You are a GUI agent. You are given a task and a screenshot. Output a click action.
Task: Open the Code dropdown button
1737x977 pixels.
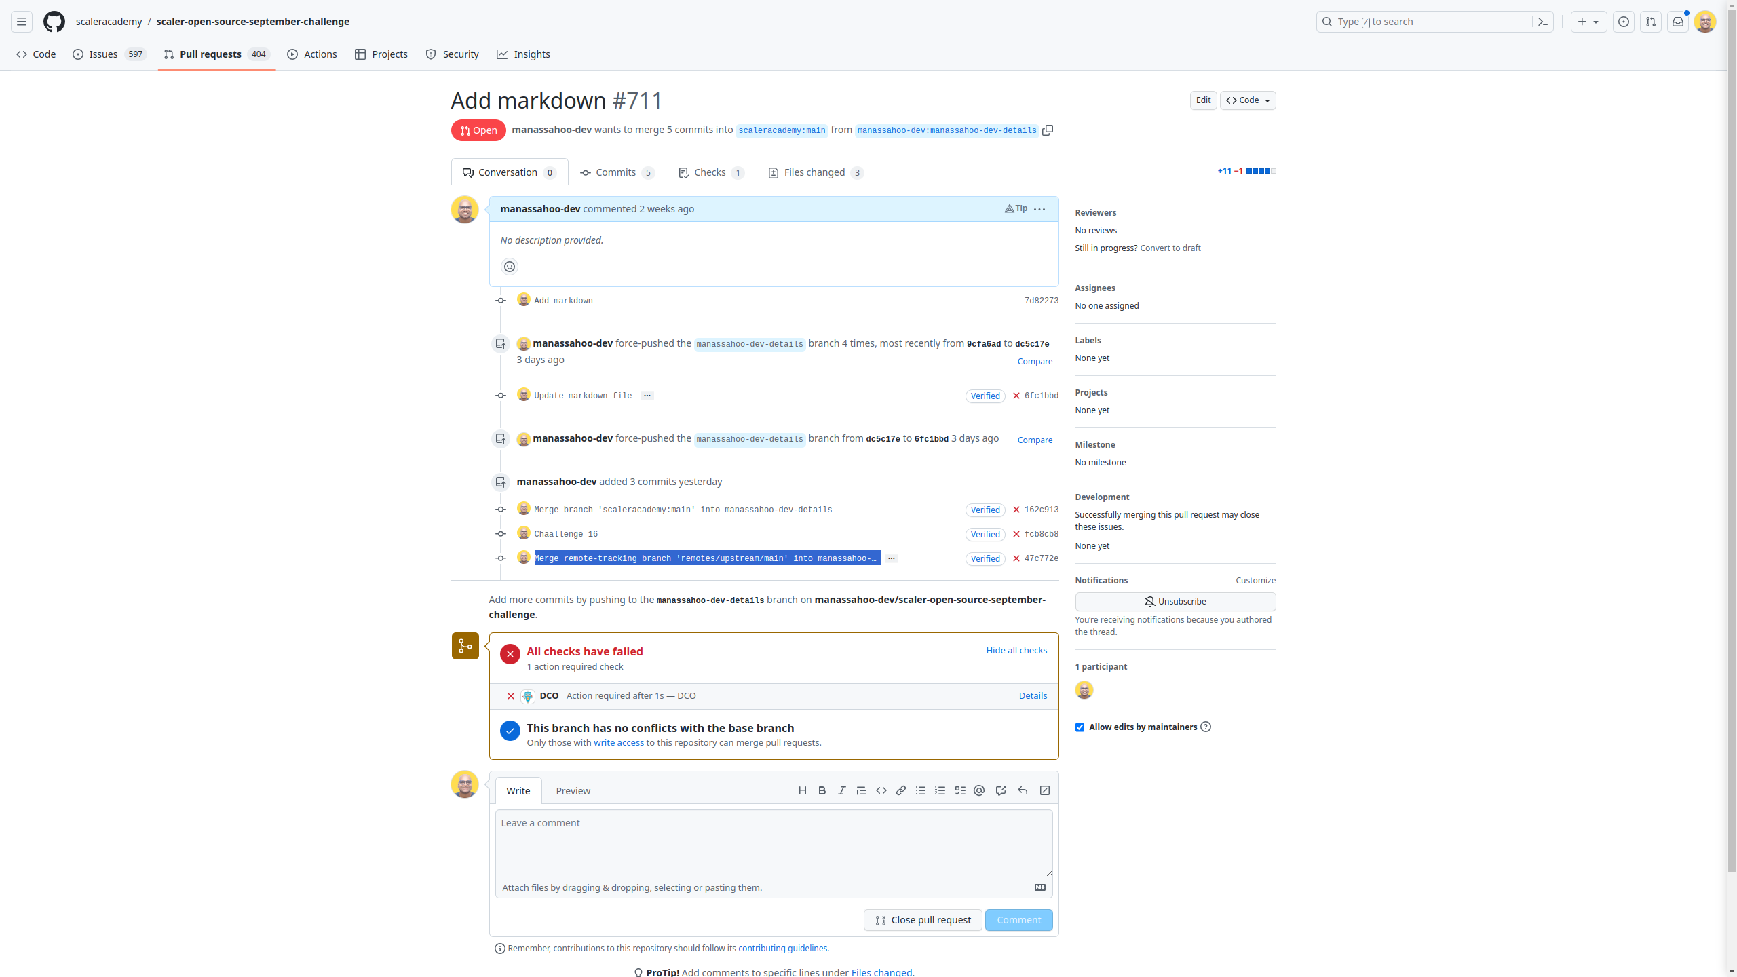coord(1247,100)
